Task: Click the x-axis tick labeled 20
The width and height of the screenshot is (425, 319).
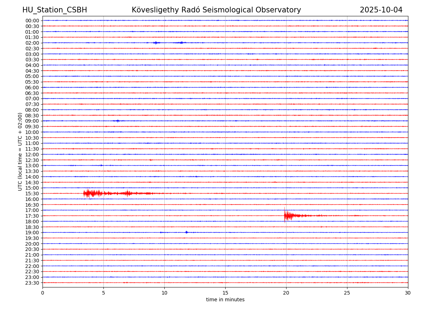Action: click(286, 293)
